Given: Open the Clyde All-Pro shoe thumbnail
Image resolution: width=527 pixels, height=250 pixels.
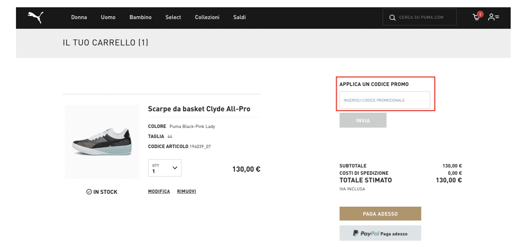Looking at the screenshot, I should (102, 142).
